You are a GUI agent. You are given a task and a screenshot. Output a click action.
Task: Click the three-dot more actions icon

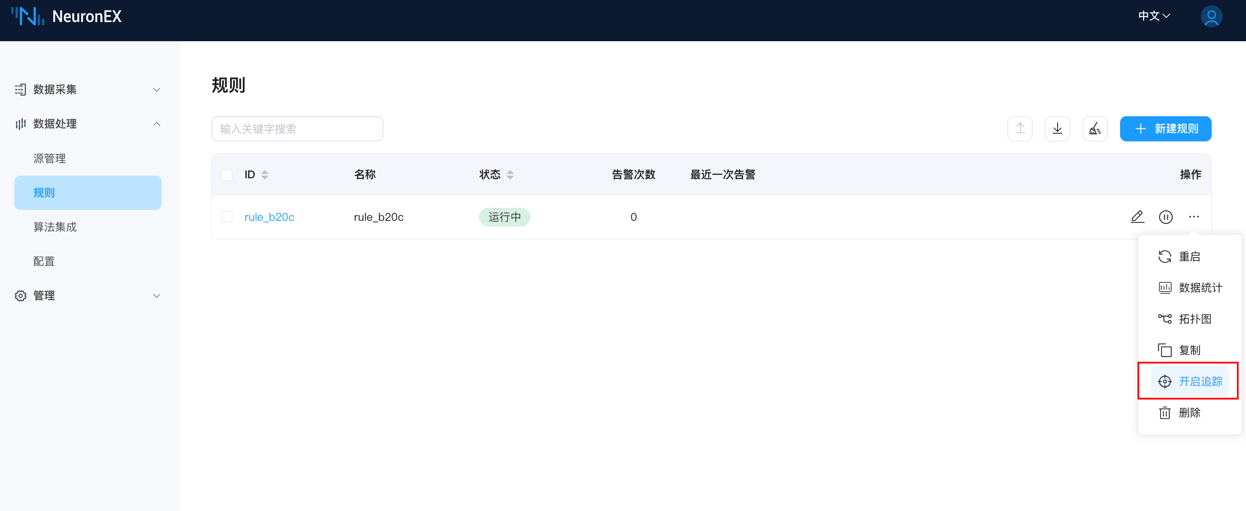pos(1193,217)
